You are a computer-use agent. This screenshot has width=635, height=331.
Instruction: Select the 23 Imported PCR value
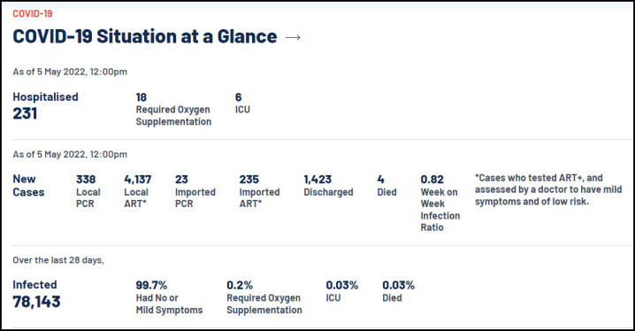(x=195, y=191)
